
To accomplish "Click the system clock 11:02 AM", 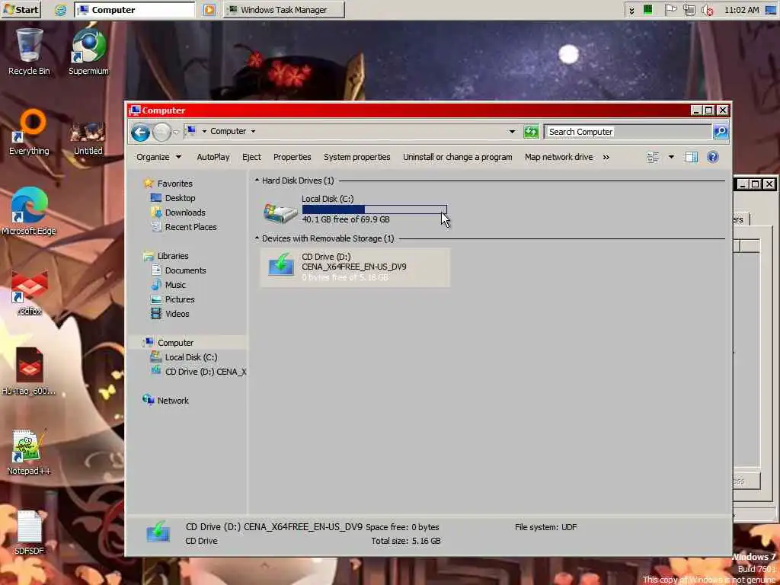I will (x=742, y=10).
